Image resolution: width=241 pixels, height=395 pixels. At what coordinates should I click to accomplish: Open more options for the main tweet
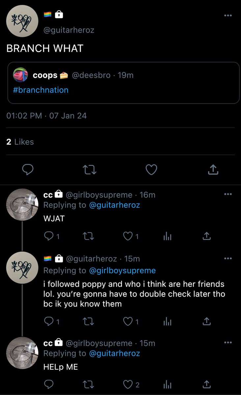[x=228, y=15]
